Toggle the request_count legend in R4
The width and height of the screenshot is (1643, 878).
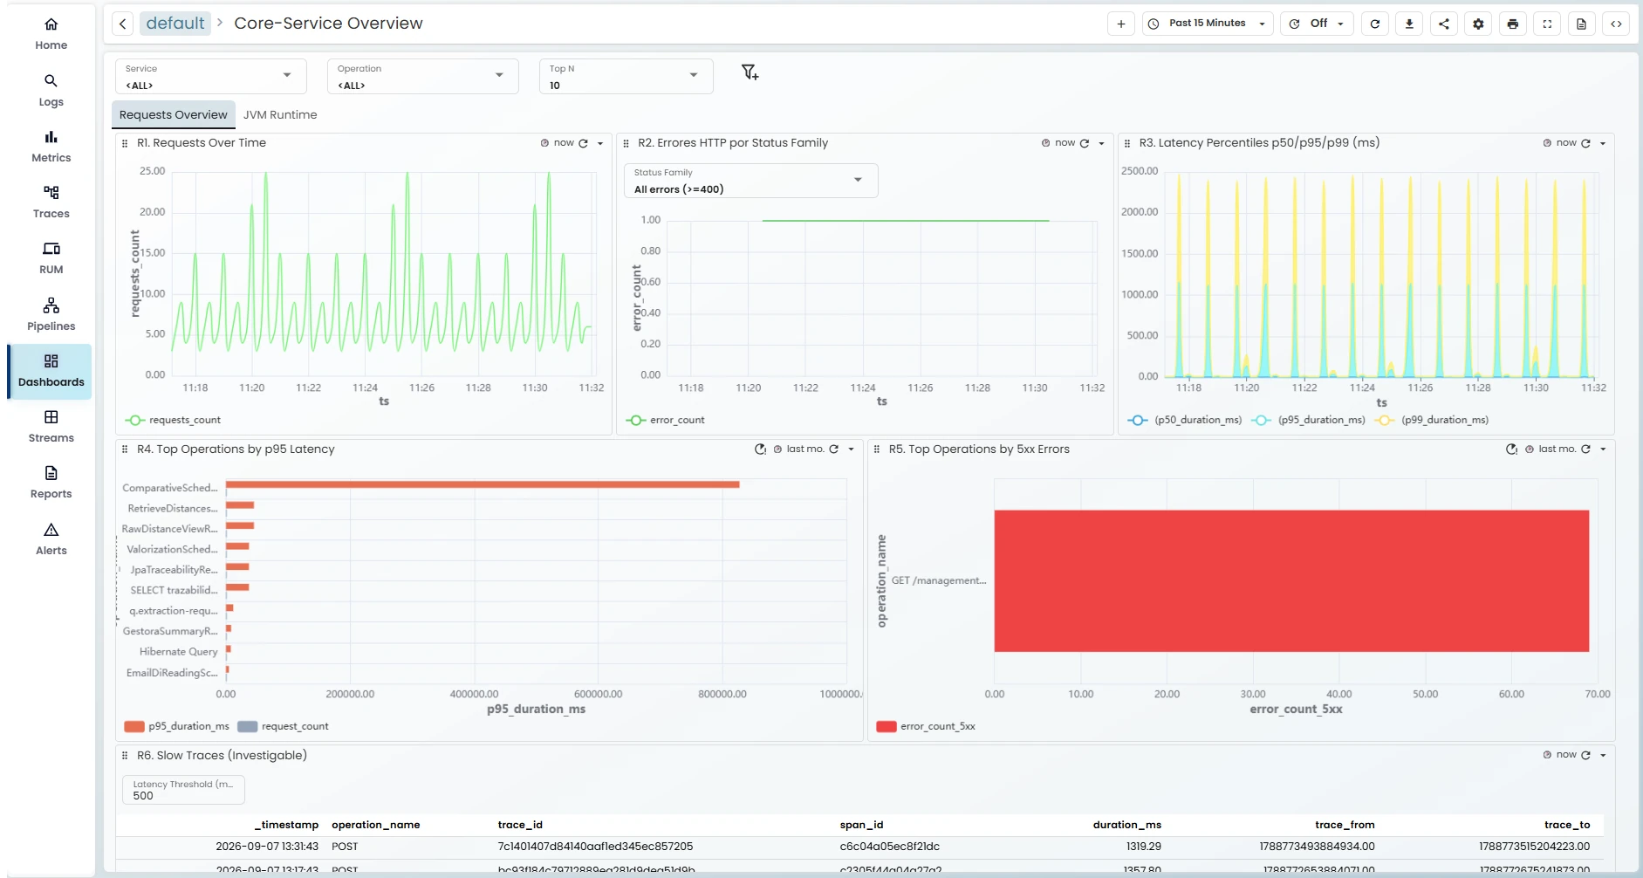coord(284,726)
